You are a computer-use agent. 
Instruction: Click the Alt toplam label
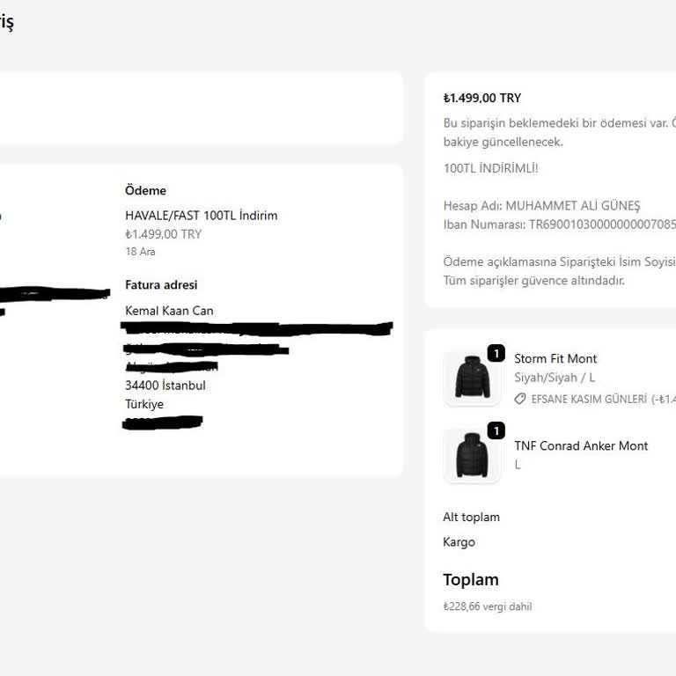(x=471, y=517)
